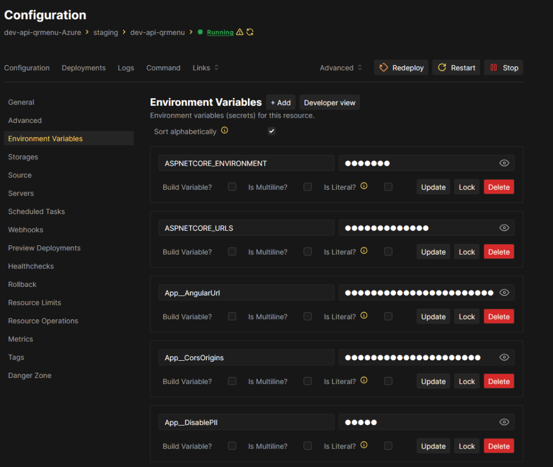Open the Links dropdown
553x467 pixels.
(206, 67)
